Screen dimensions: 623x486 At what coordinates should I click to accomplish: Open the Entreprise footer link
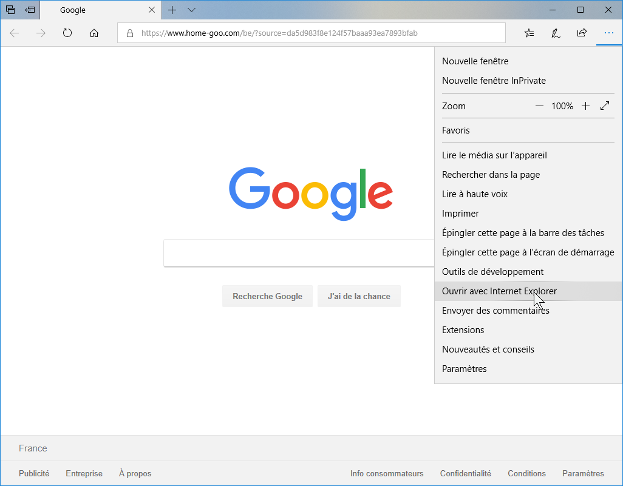84,474
